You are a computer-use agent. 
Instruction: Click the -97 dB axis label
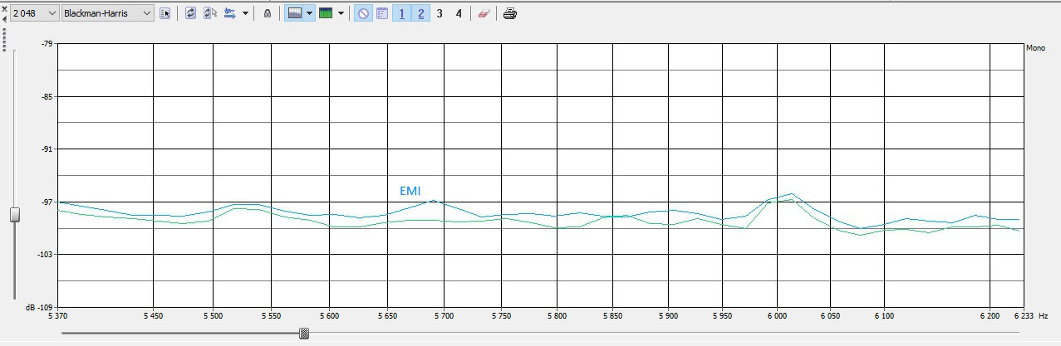47,202
